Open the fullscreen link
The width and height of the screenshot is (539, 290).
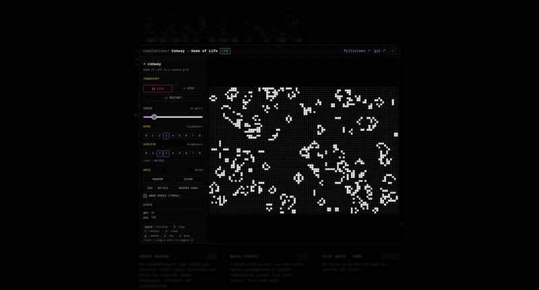[x=357, y=51]
